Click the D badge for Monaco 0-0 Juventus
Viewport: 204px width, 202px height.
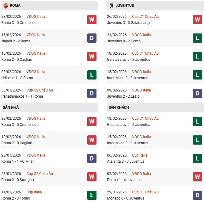(197, 195)
